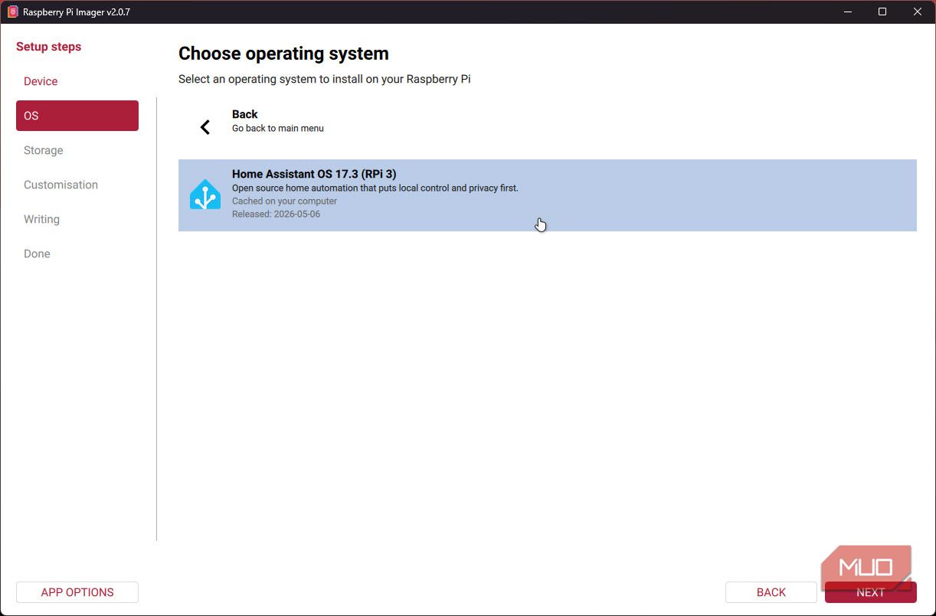Image resolution: width=936 pixels, height=616 pixels.
Task: Click the "Released: 2026-05-06" date
Action: pyautogui.click(x=276, y=215)
